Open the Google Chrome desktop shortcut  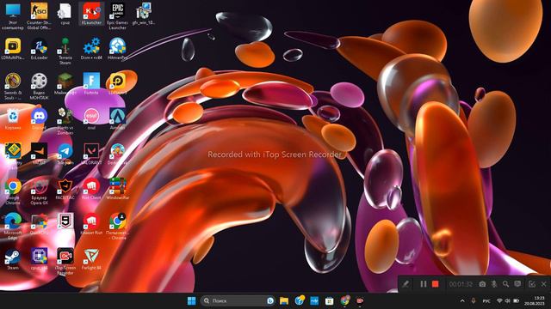(13, 191)
